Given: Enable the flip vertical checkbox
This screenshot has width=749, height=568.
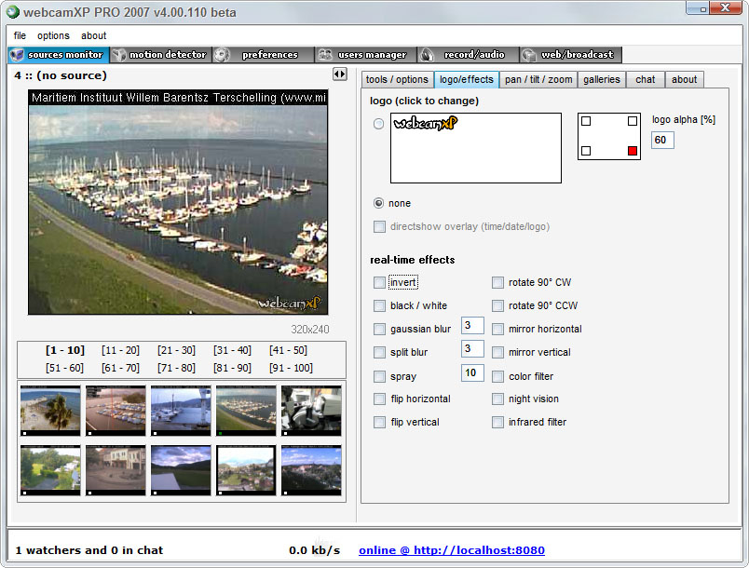Looking at the screenshot, I should [379, 423].
